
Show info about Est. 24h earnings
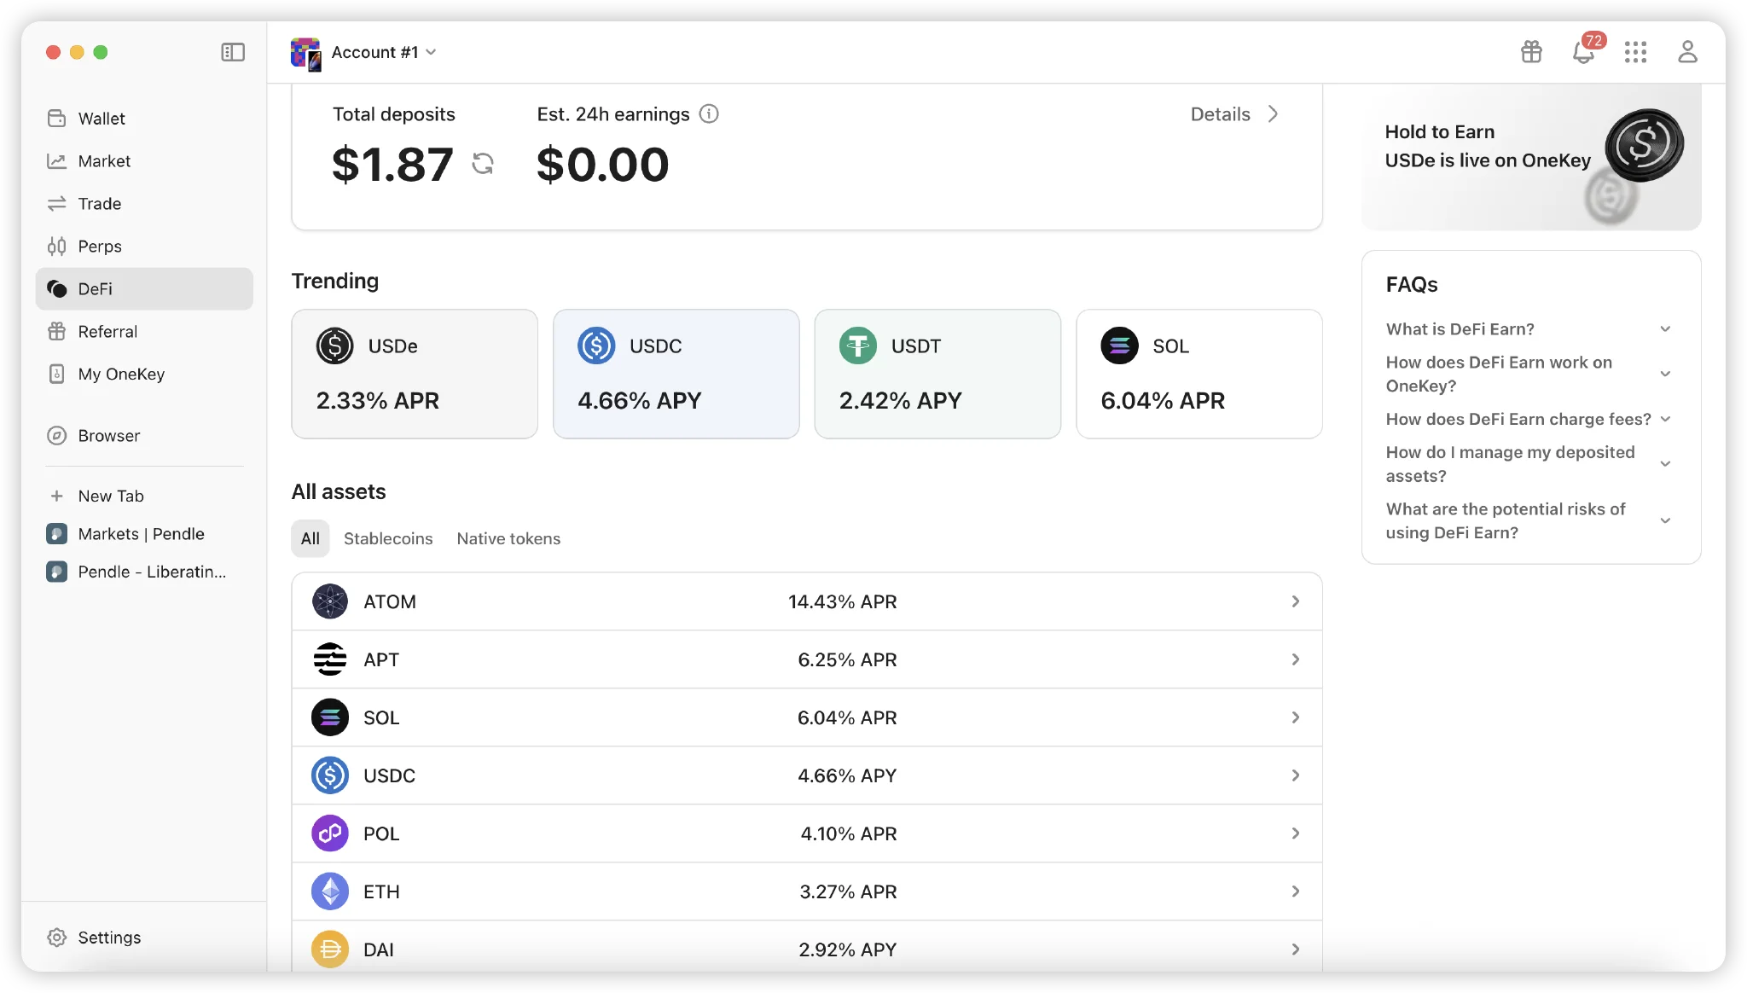pos(709,113)
